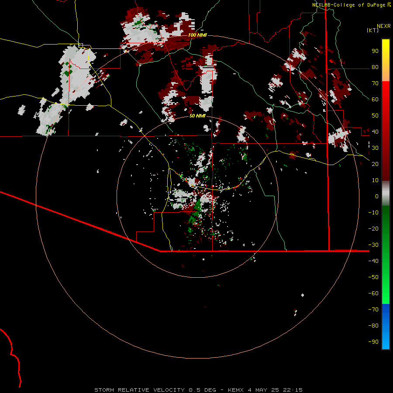
Task: Click the -50 value on the velocity scale
Action: tap(373, 277)
